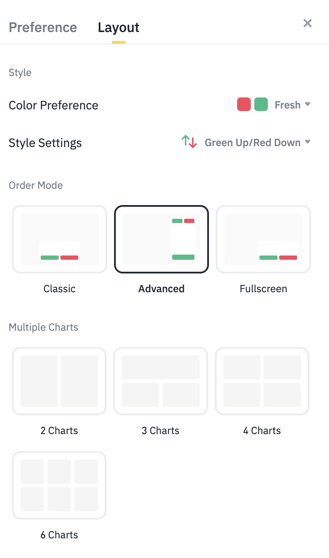
Task: Switch to the Preference tab
Action: coord(43,27)
